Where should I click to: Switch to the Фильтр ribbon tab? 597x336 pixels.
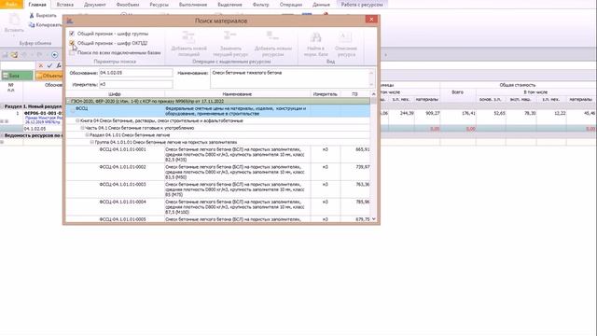260,5
